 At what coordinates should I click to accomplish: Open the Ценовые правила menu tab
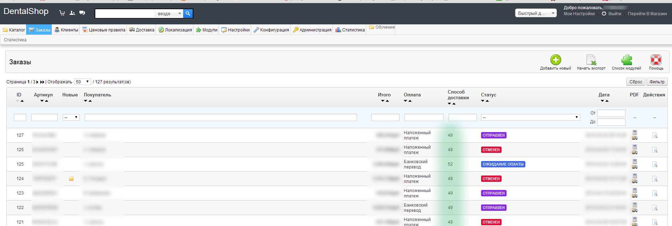click(103, 30)
